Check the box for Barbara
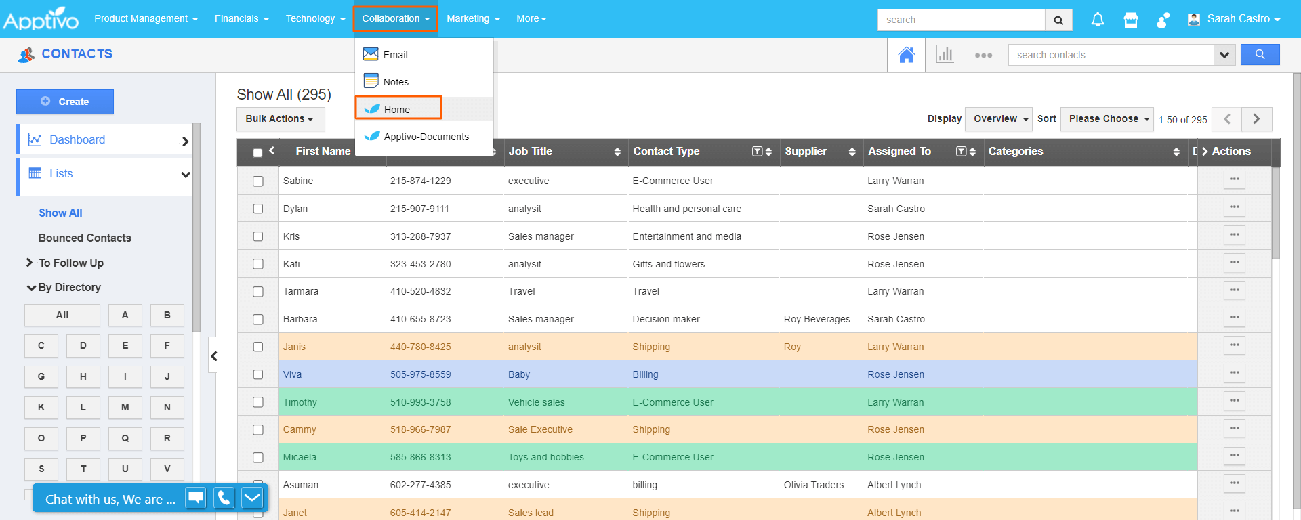 pyautogui.click(x=258, y=319)
